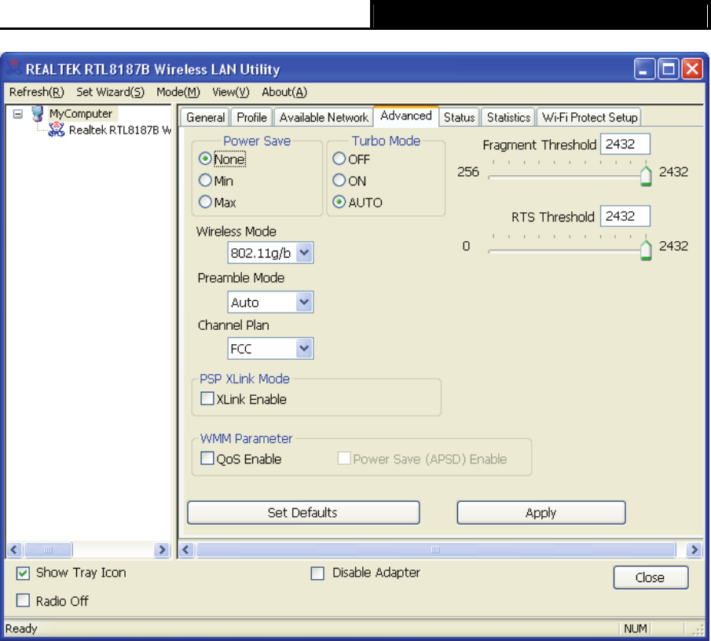Viewport: 711px width, 641px height.
Task: Select Power Save Min option
Action: point(205,181)
